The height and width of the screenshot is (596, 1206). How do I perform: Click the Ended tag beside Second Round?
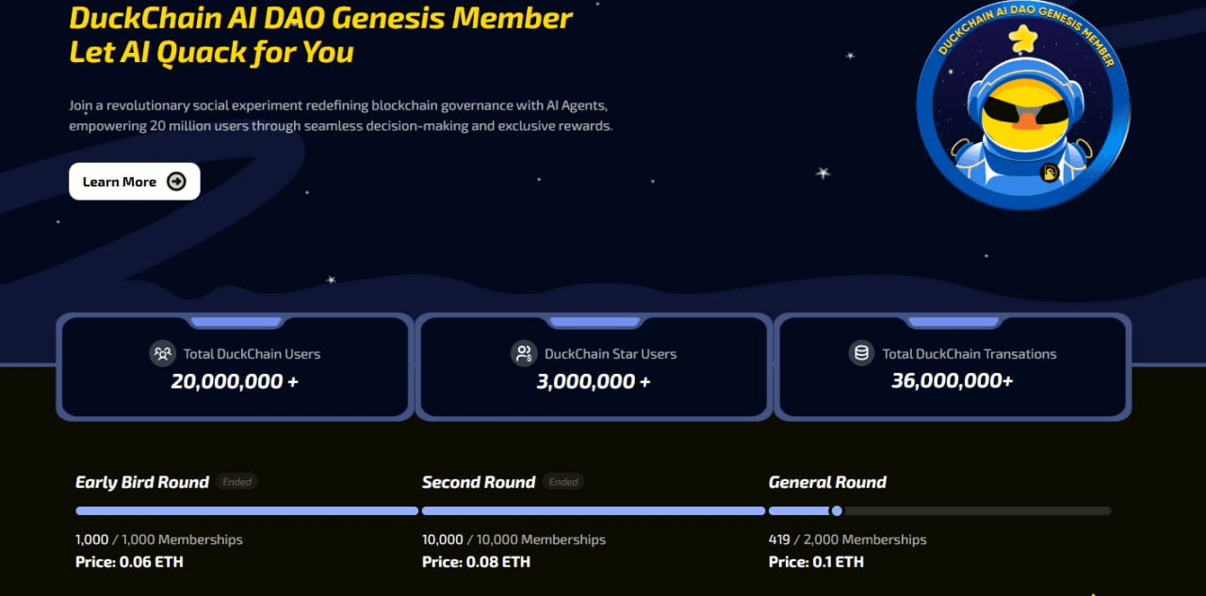pyautogui.click(x=563, y=482)
